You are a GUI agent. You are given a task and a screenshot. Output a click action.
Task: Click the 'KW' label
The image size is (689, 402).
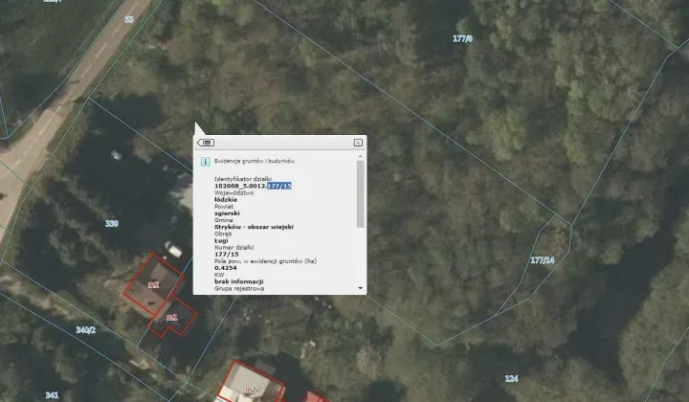(x=219, y=275)
